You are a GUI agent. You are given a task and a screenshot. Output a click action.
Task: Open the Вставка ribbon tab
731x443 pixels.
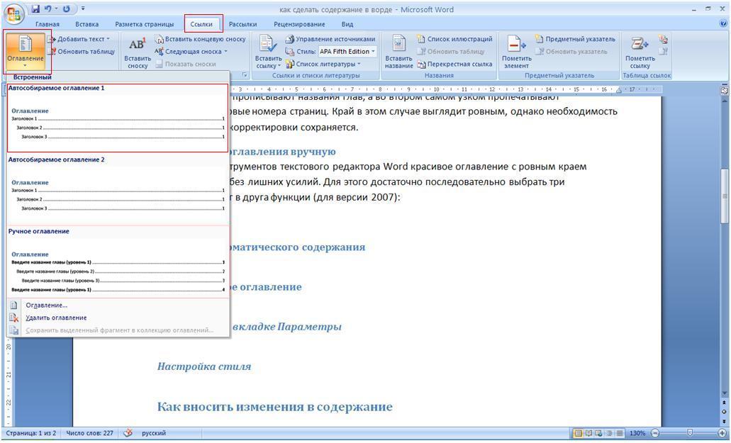click(87, 24)
